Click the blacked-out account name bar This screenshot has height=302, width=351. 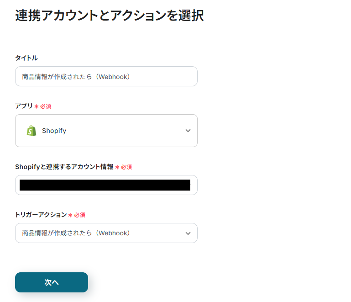pyautogui.click(x=105, y=185)
